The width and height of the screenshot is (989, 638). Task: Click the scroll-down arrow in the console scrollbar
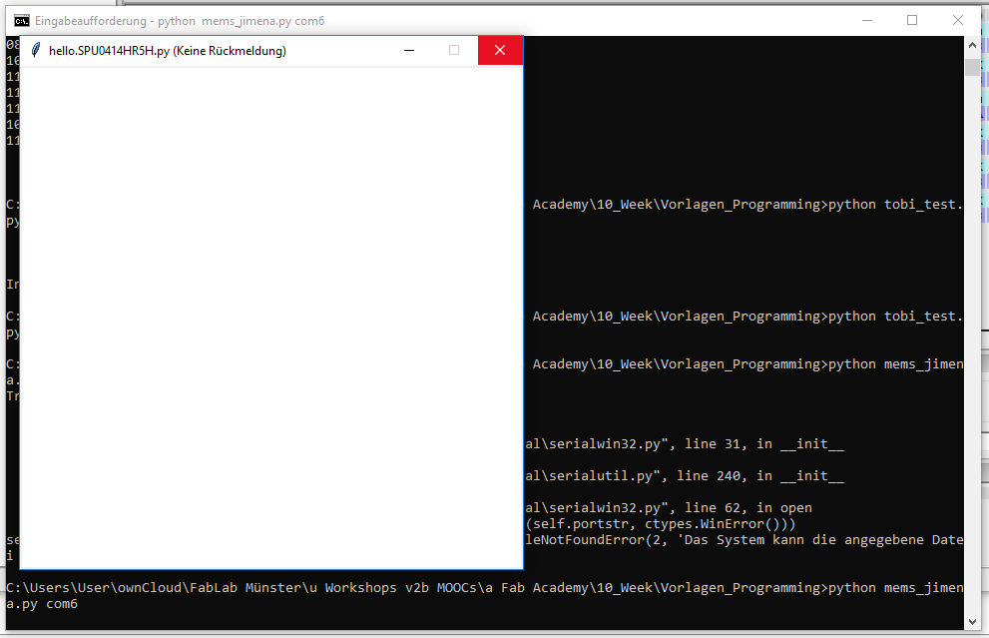pyautogui.click(x=972, y=622)
